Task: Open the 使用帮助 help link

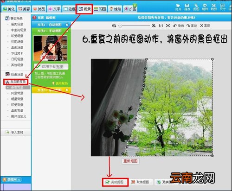Action: [x=60, y=83]
